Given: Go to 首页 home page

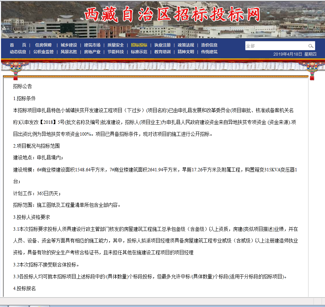Looking at the screenshot, I should coord(18,45).
